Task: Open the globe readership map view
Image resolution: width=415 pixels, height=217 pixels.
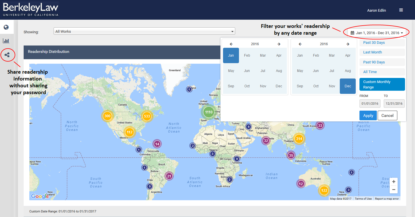Action: tap(6, 27)
